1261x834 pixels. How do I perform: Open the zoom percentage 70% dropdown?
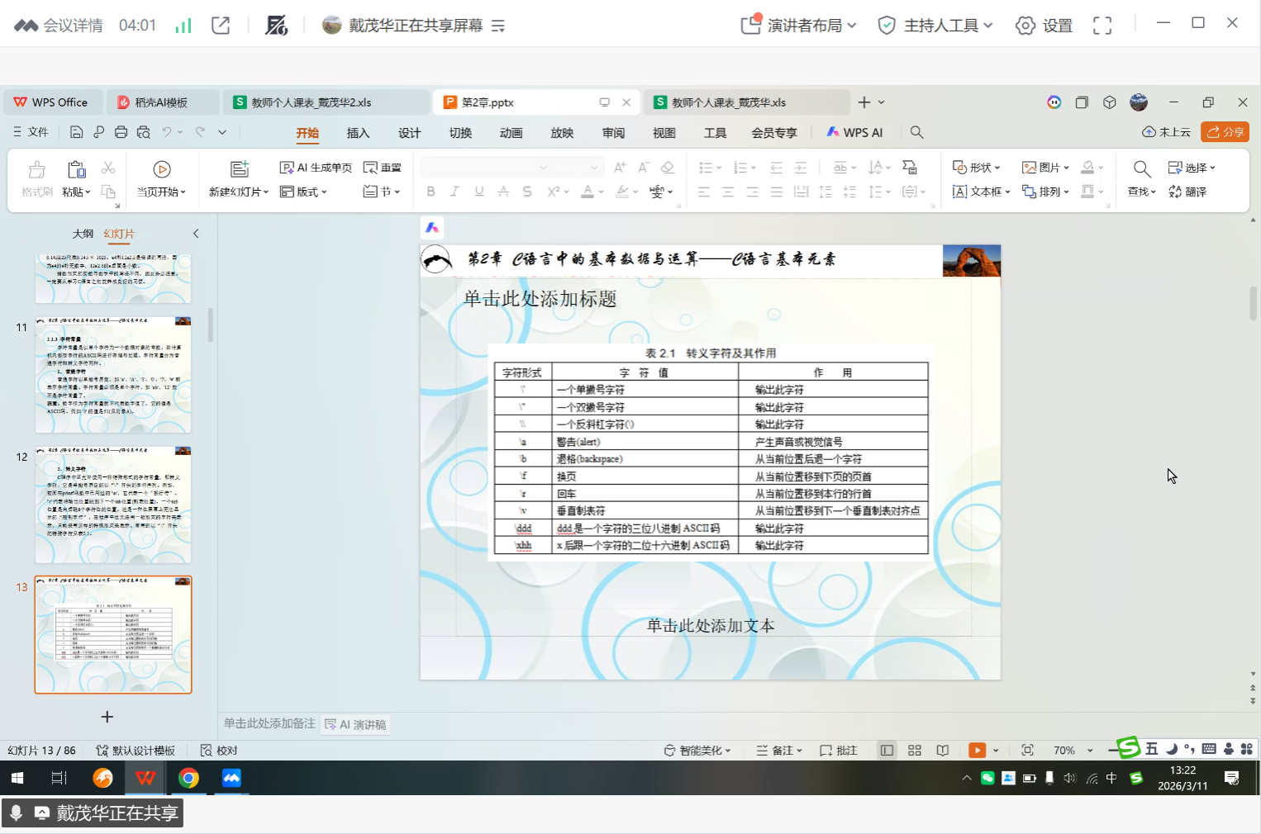[x=1090, y=751]
